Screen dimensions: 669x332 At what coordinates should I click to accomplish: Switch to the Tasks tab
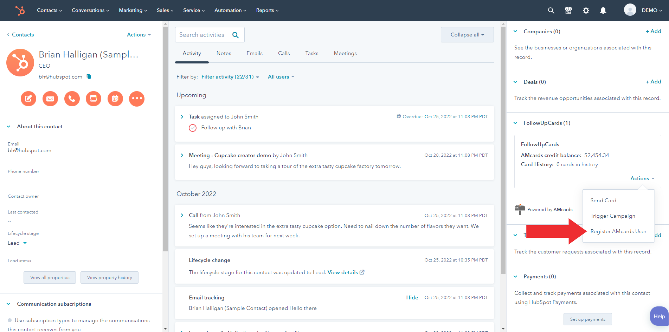click(312, 53)
